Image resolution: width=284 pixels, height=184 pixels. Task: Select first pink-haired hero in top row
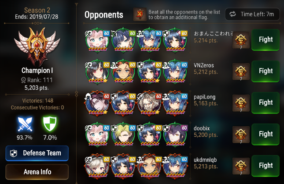click(x=97, y=40)
